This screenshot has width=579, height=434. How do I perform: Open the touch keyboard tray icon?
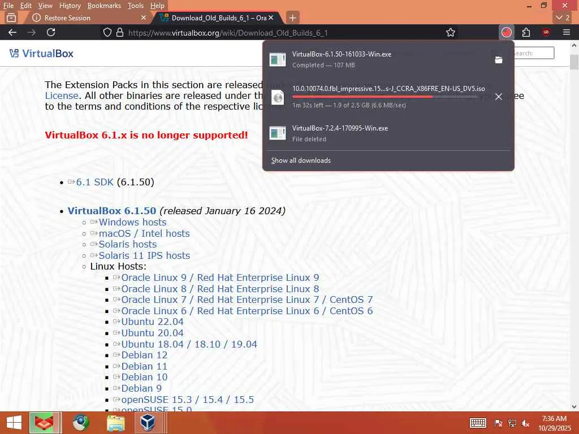[x=478, y=423]
